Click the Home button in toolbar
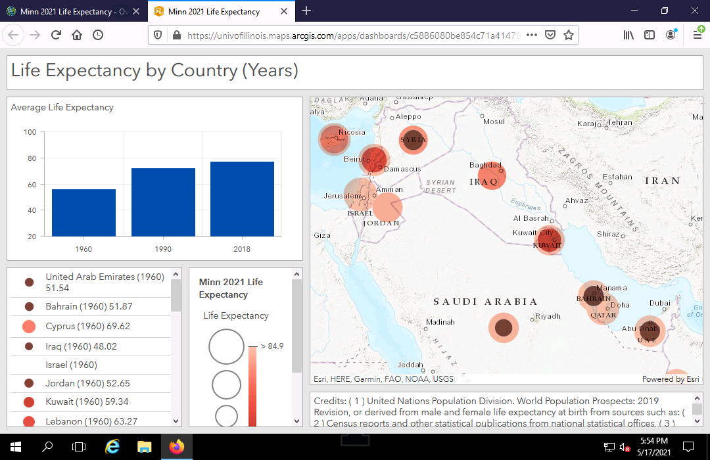The width and height of the screenshot is (710, 460). click(78, 34)
